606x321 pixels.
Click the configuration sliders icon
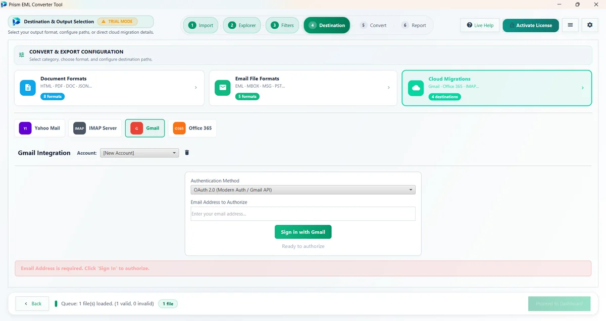(x=22, y=54)
